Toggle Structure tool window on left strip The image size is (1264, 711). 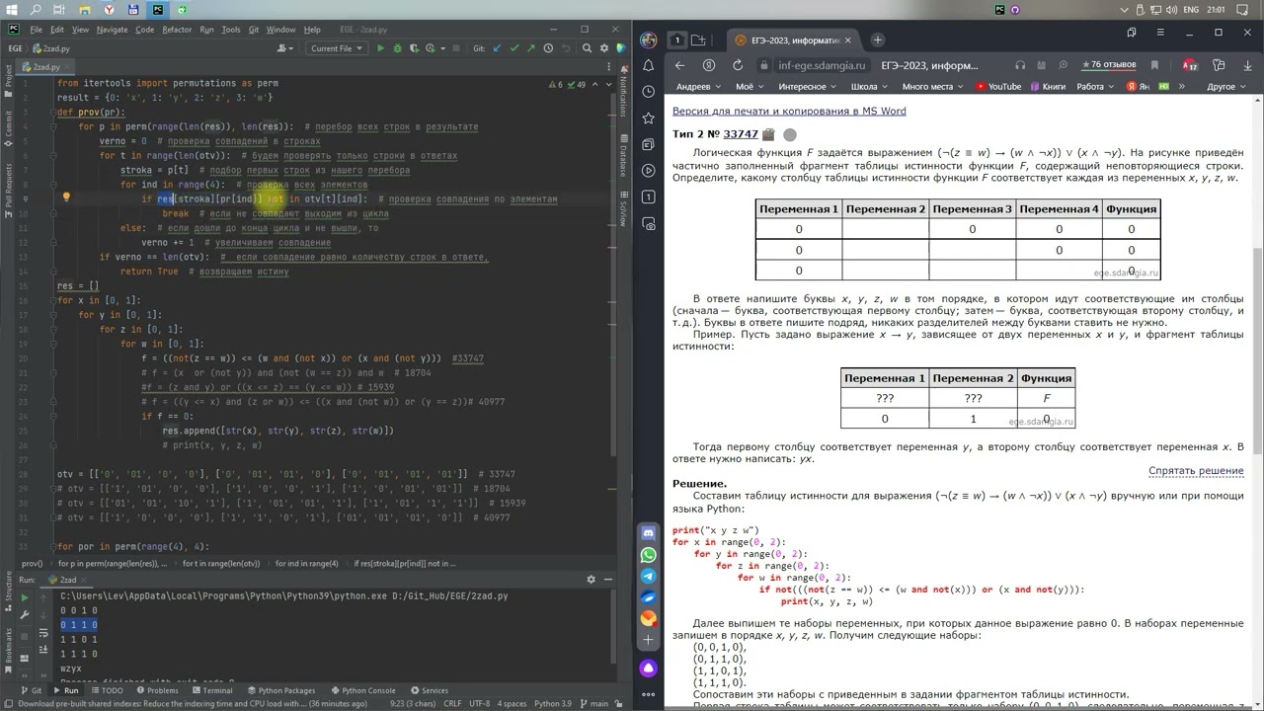tap(9, 591)
